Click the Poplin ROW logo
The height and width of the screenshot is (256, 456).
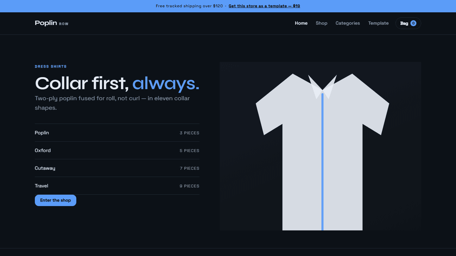coord(52,23)
